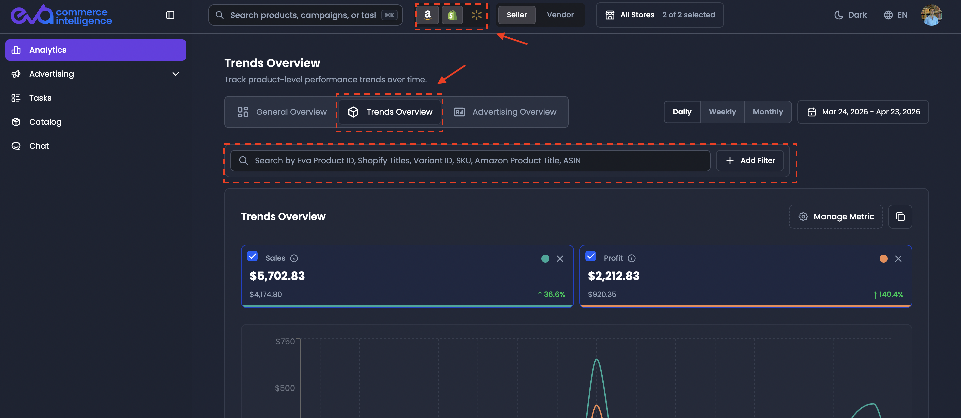Expand the Advertising menu chevron
This screenshot has height=418, width=961.
pyautogui.click(x=175, y=74)
